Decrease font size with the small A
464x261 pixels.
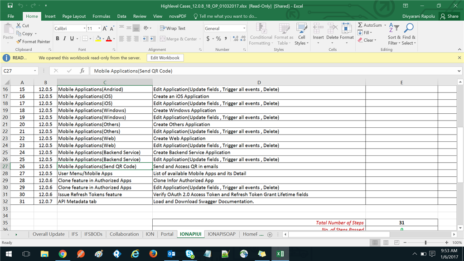tap(112, 29)
